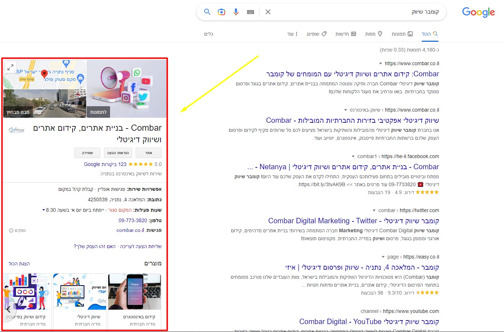The height and width of the screenshot is (332, 504).
Task: Open Google Lens camera search icon
Action: [222, 12]
